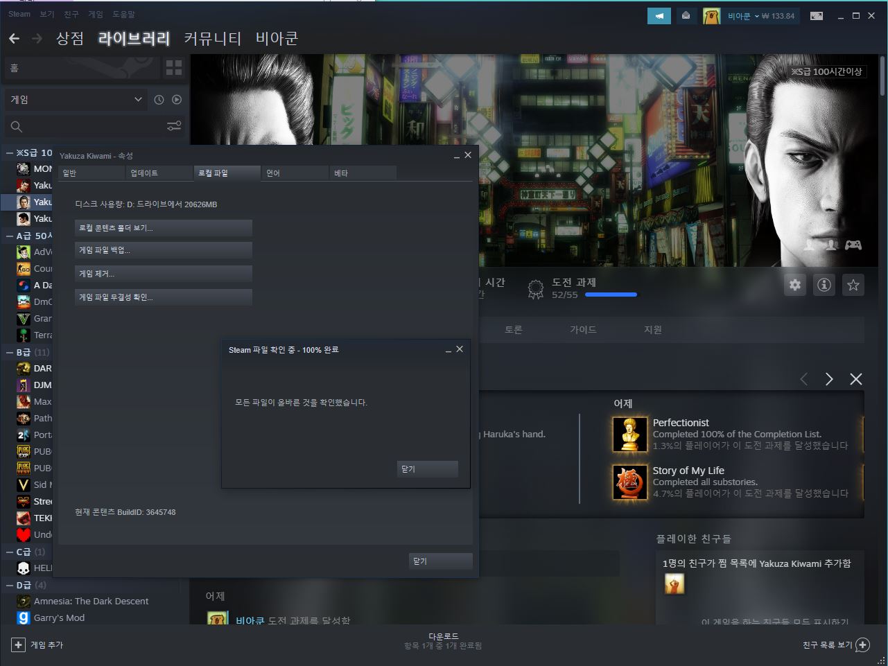This screenshot has height=666, width=888.
Task: Click Perfectionist achievement icon
Action: click(x=630, y=435)
